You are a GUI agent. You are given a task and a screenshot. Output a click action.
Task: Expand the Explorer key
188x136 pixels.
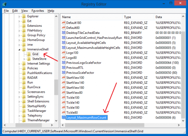click(x=19, y=16)
